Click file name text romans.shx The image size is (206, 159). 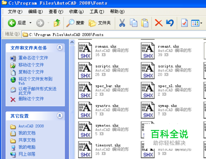point(106,46)
